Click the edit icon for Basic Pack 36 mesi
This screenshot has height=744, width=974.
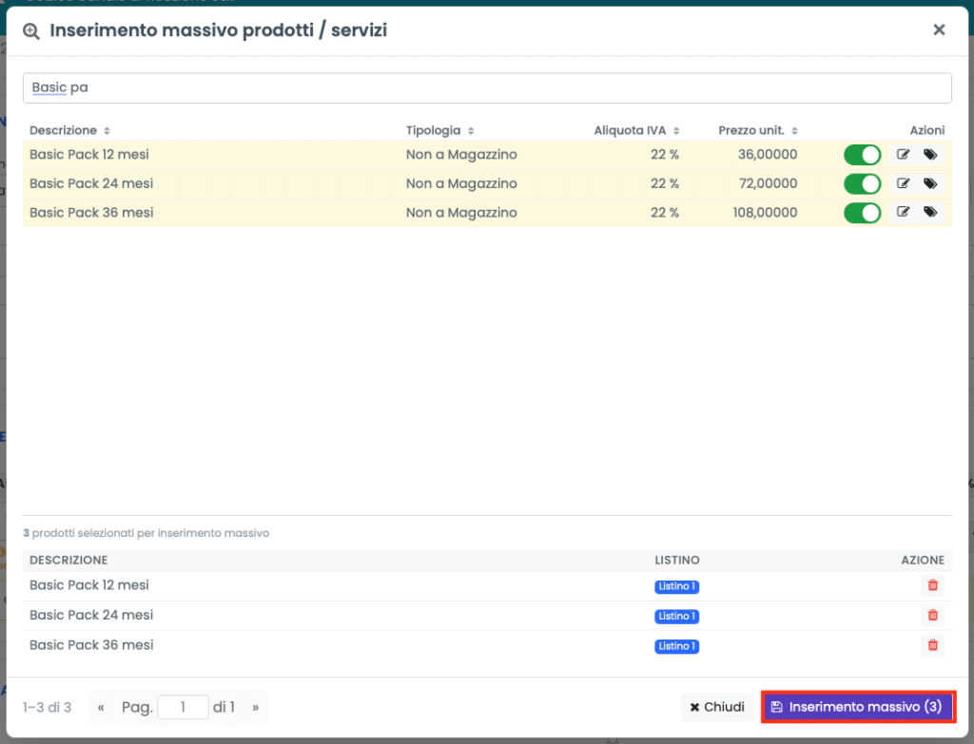click(903, 213)
